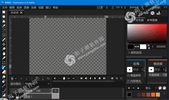
Task: Move layer up with up arrow
Action: (x=26, y=79)
